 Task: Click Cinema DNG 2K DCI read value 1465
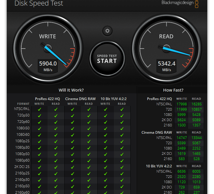(x=196, y=154)
